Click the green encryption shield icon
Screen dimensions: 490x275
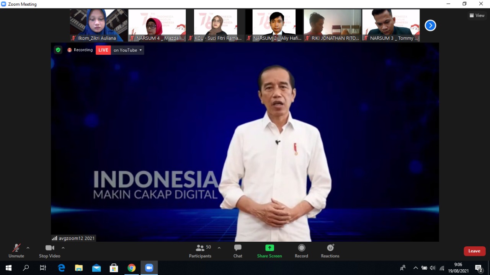[x=58, y=50]
